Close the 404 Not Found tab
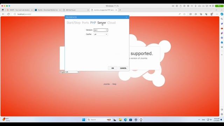Image resolution: width=224 pixels, height=126 pixels. click(x=88, y=10)
